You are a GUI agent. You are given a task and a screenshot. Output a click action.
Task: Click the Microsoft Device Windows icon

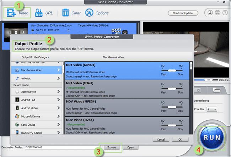(17, 116)
